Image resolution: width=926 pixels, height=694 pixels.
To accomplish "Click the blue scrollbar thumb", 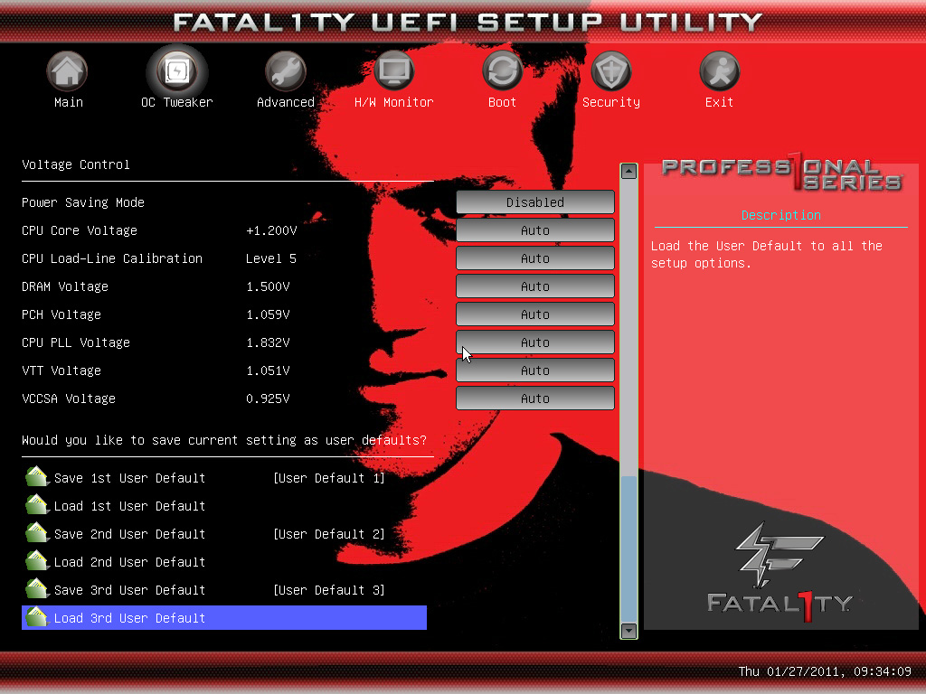I will coord(629,549).
